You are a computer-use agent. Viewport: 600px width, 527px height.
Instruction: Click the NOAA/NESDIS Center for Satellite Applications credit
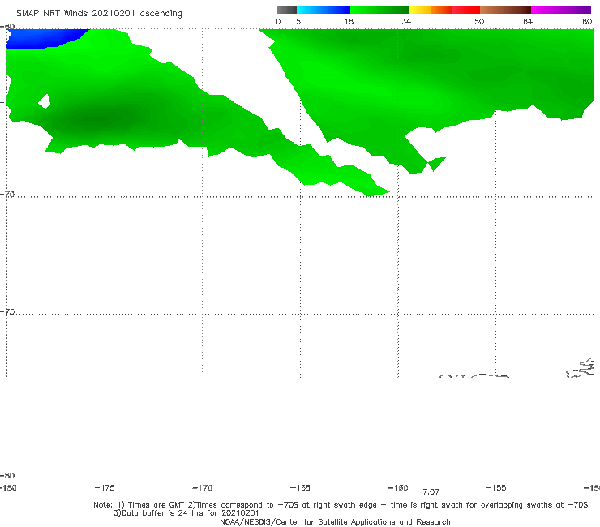coord(335,522)
